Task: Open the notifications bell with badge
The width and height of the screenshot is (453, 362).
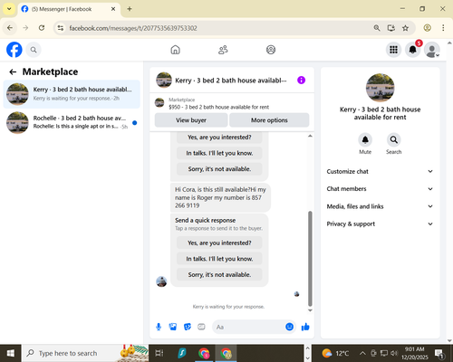Action: 413,50
